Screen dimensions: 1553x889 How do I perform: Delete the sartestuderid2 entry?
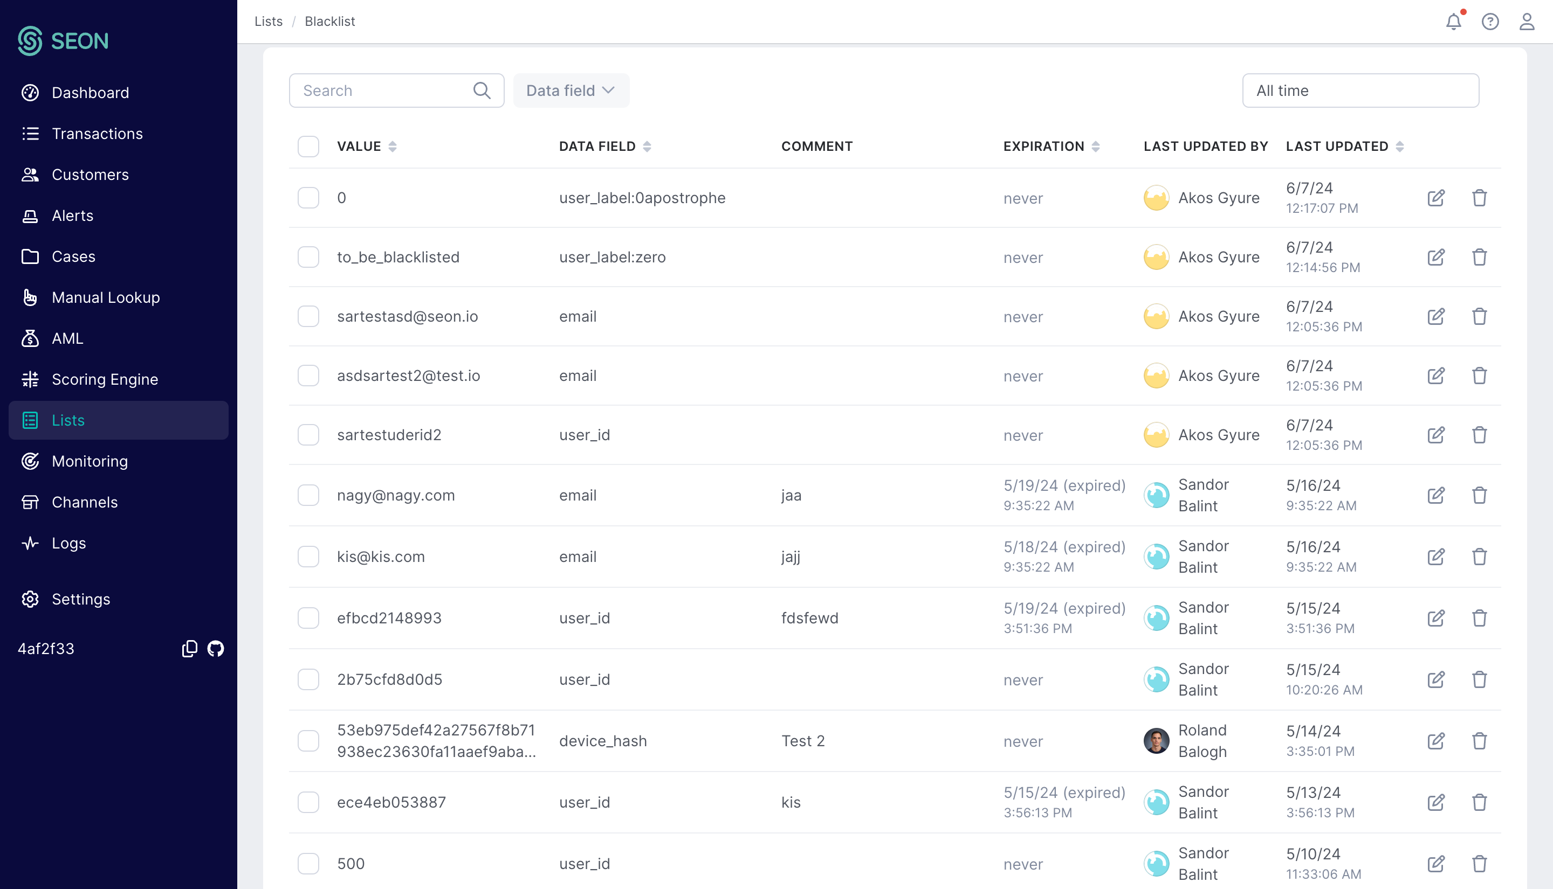(1479, 435)
